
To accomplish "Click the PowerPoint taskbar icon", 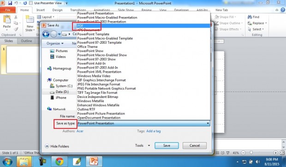I will pos(94,161).
